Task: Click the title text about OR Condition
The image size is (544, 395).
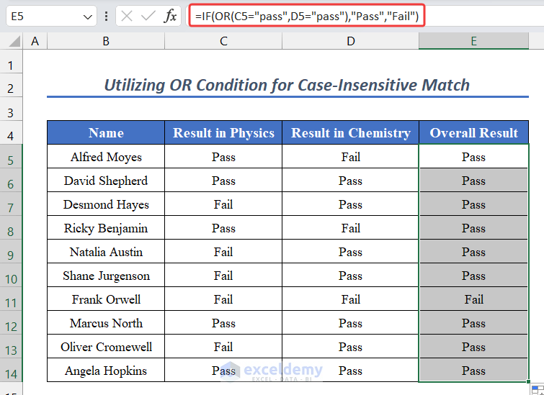Action: pyautogui.click(x=287, y=85)
